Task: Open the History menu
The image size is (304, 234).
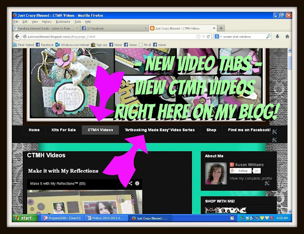Action: (47, 22)
